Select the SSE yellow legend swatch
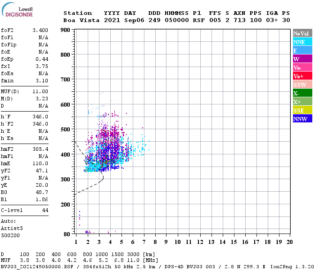 click(302, 110)
